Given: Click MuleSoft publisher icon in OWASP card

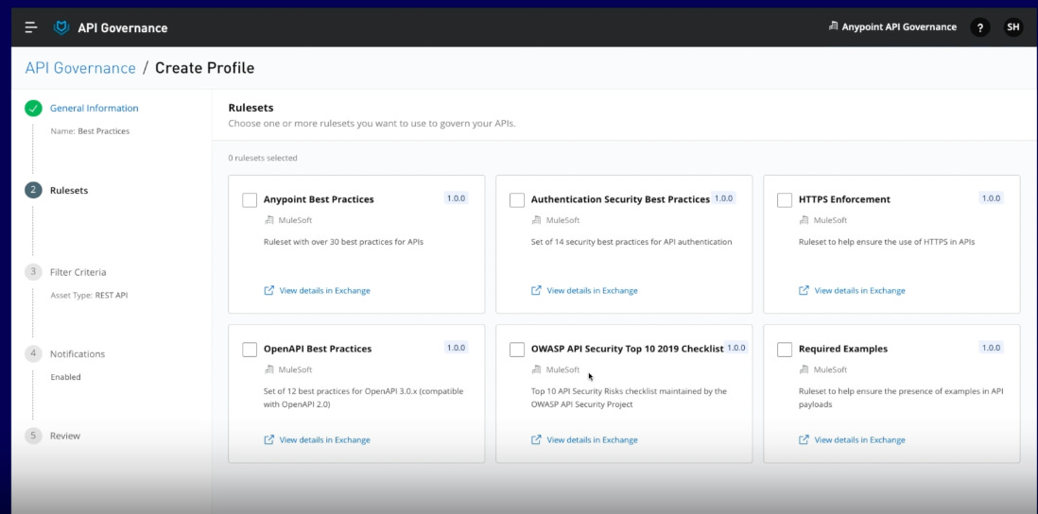Looking at the screenshot, I should click(x=536, y=369).
